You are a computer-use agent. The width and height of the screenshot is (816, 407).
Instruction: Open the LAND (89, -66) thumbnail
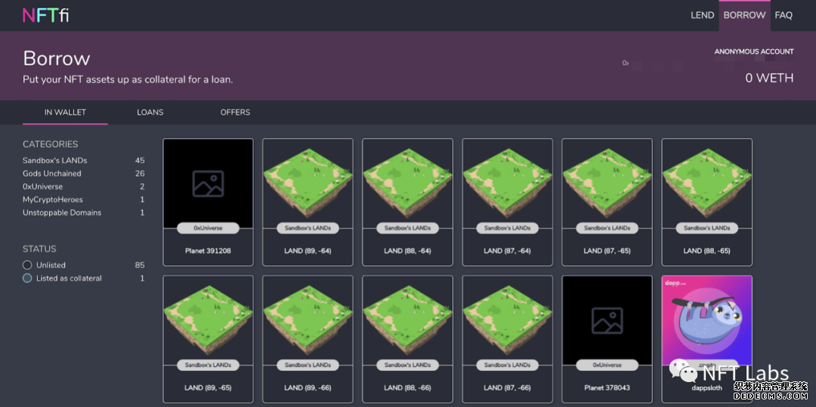click(308, 320)
